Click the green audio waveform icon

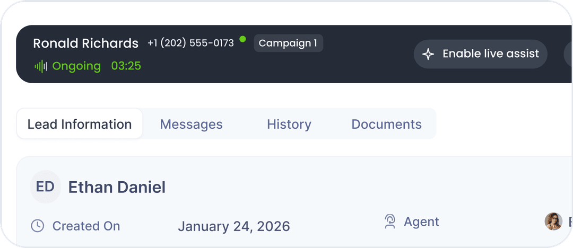pos(41,66)
